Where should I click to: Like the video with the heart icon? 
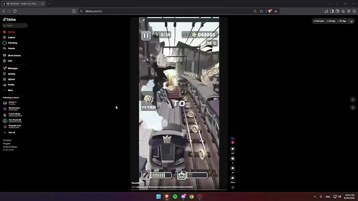(232, 149)
